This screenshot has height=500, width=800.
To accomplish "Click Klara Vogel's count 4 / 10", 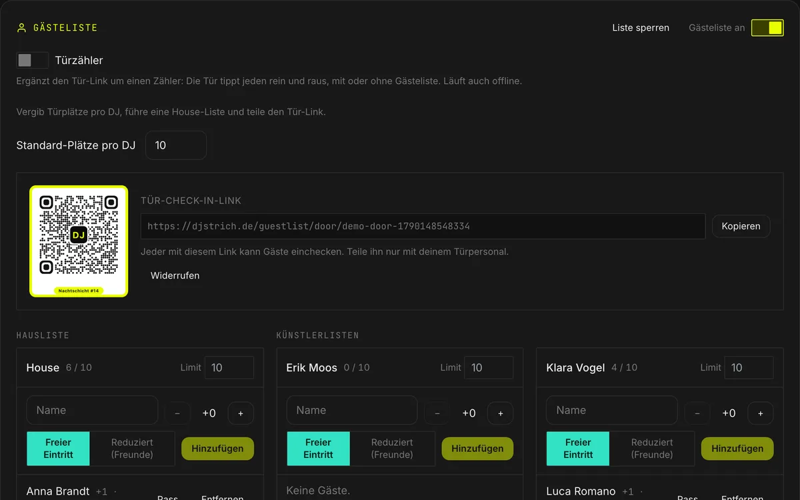I will click(624, 367).
